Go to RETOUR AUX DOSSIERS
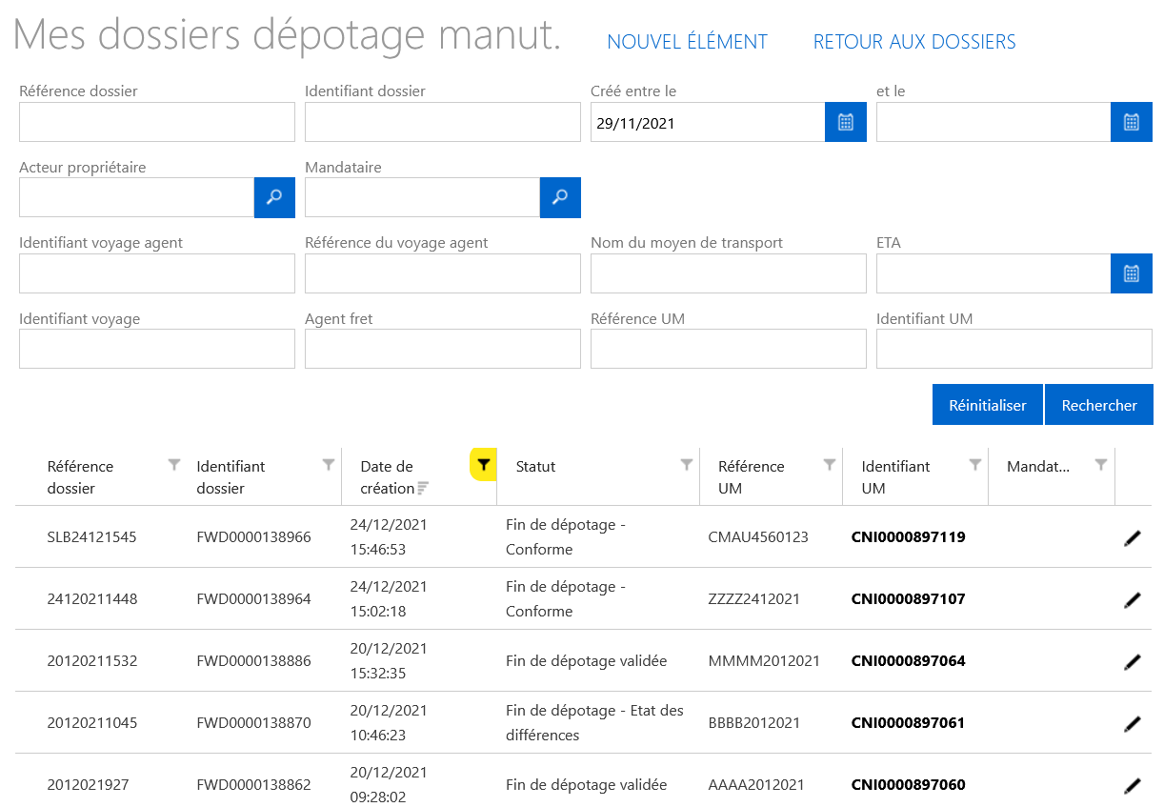 click(914, 42)
